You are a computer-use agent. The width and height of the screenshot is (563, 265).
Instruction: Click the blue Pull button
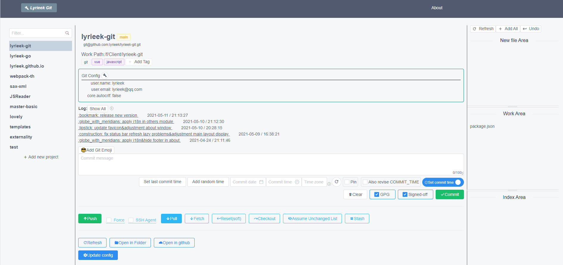[x=171, y=219]
